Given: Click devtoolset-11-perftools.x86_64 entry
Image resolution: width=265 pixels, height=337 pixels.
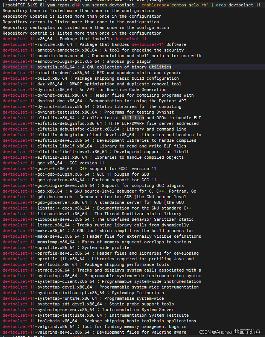Looking at the screenshot, I should 85,264.
